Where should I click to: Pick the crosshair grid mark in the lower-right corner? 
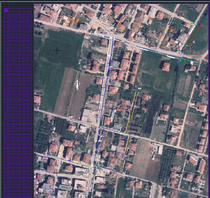[x=179, y=172]
